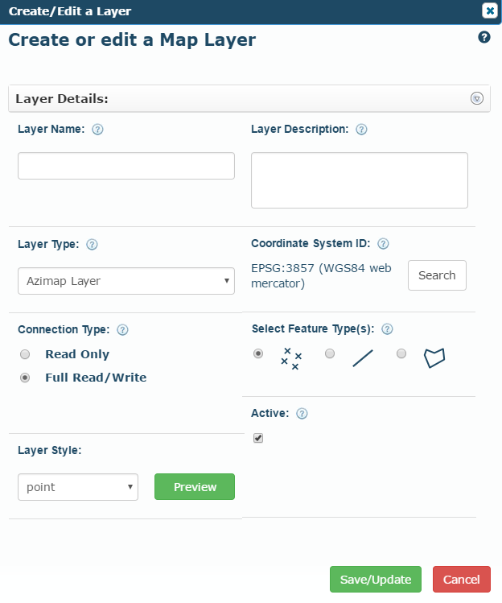This screenshot has height=603, width=502.
Task: Choose the polygon feature type radio button
Action: (401, 353)
